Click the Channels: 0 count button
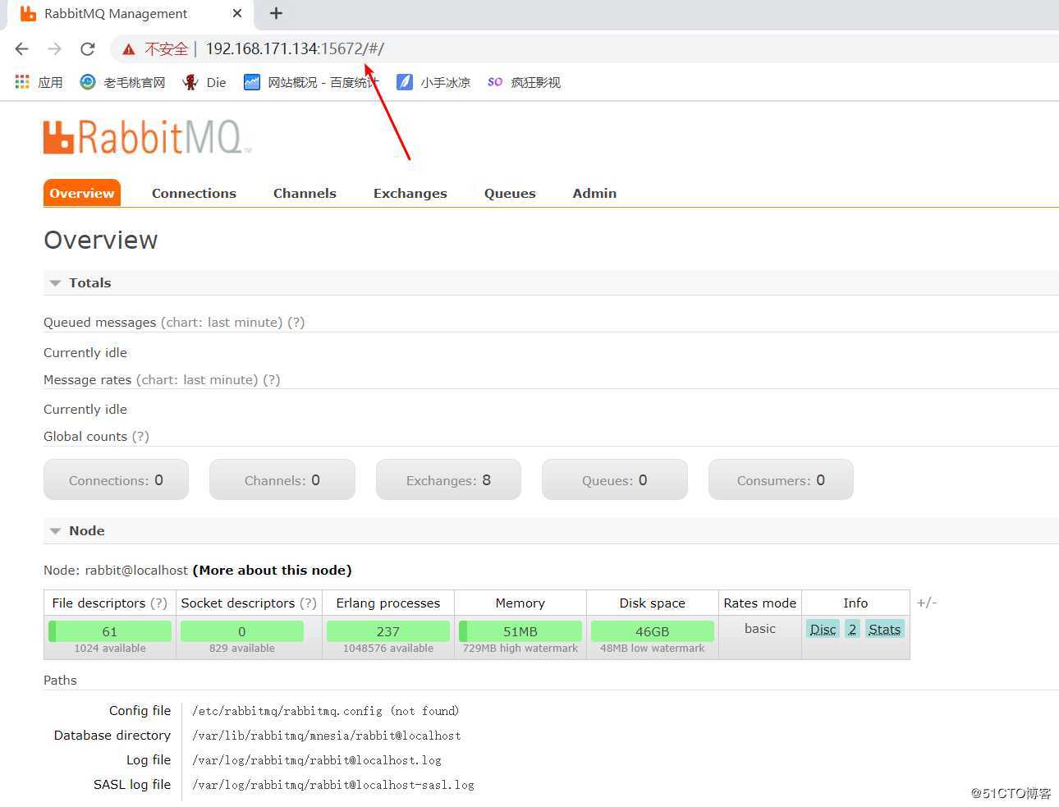This screenshot has height=807, width=1059. [282, 480]
